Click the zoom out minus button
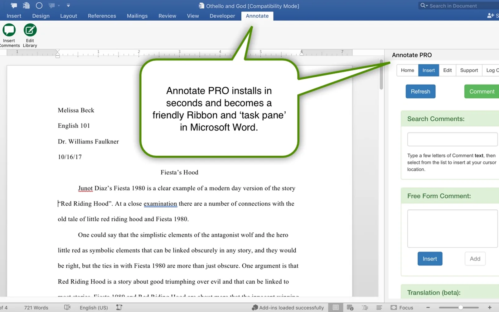The width and height of the screenshot is (499, 312). tap(428, 307)
